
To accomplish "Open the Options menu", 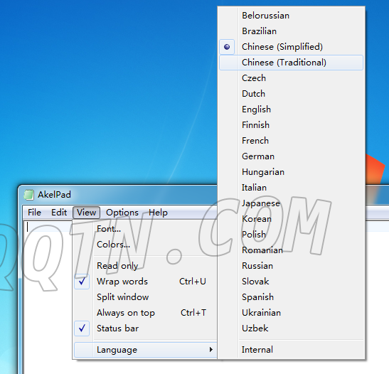I will [122, 213].
